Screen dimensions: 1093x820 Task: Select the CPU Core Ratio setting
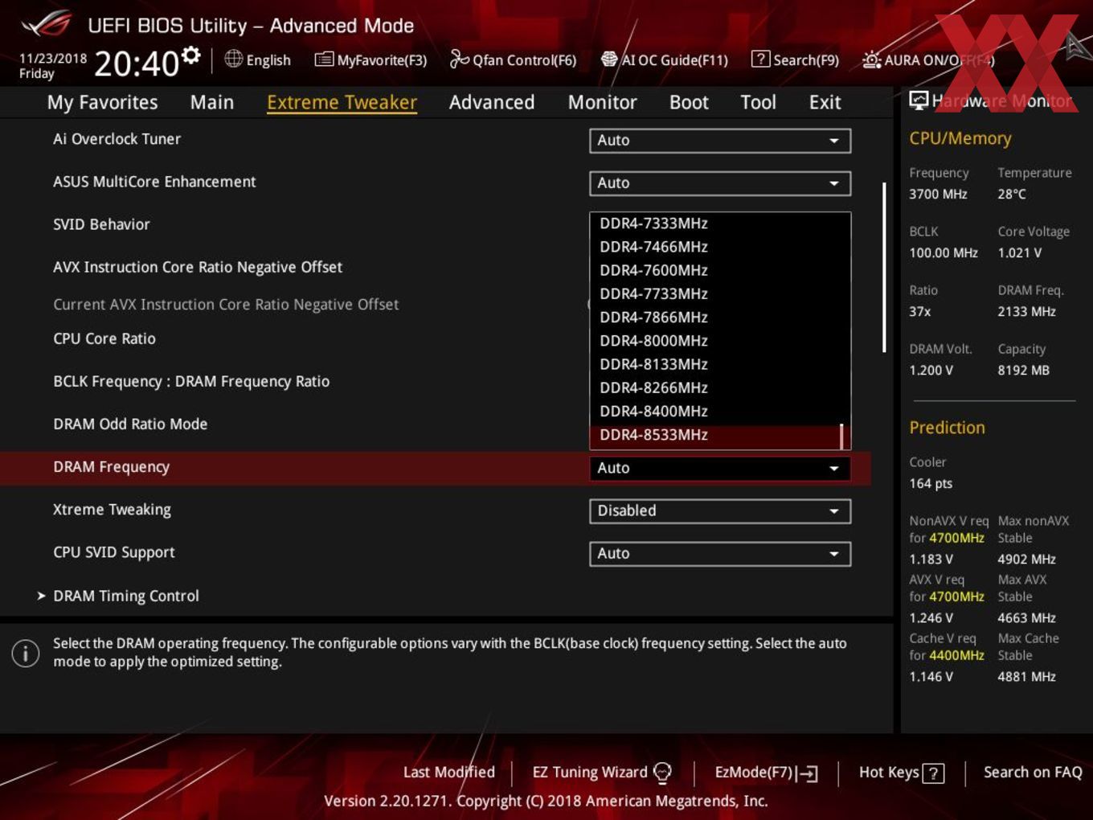click(104, 338)
